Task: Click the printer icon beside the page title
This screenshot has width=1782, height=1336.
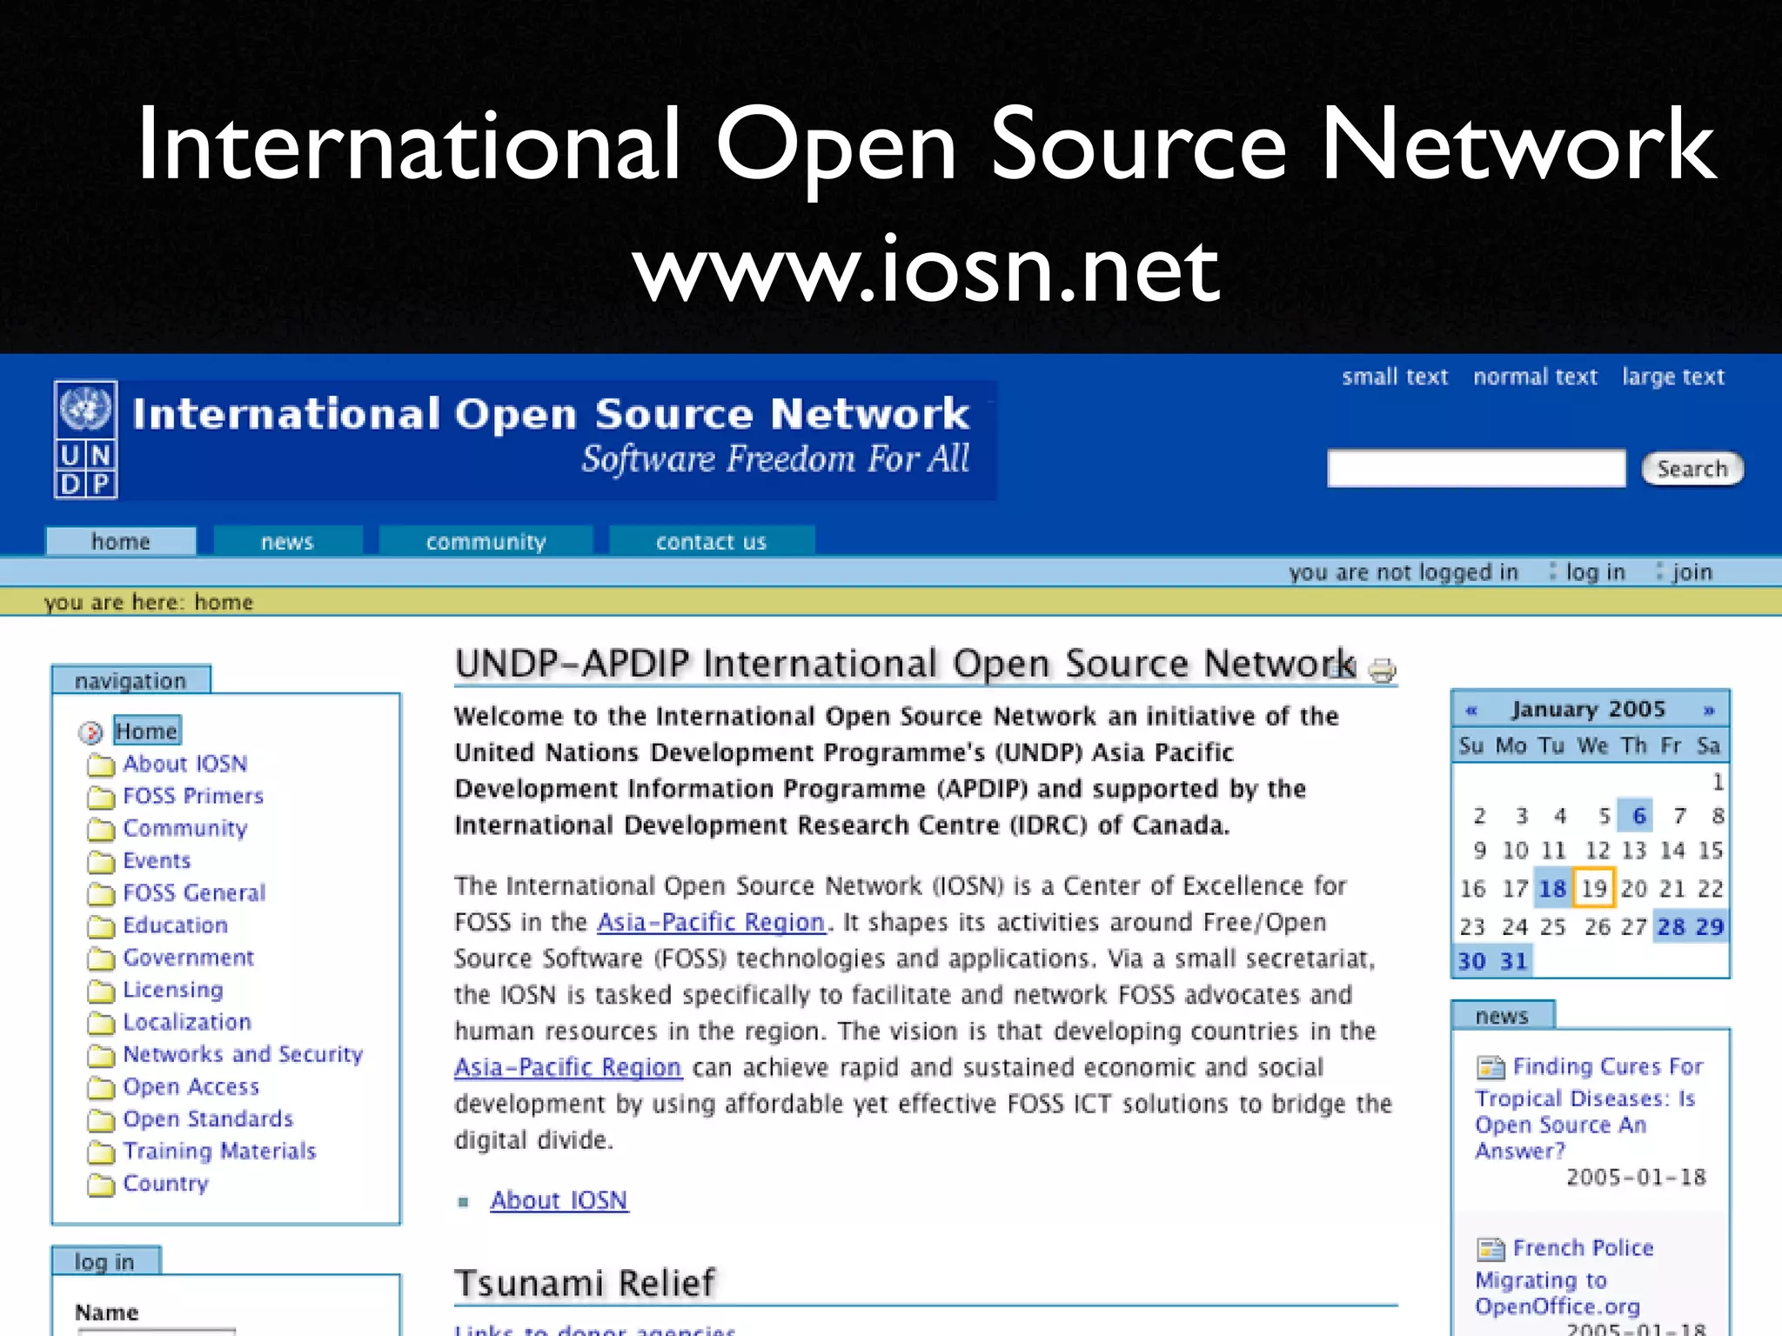Action: (1382, 671)
